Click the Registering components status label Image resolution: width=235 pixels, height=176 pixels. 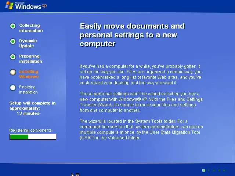click(30, 131)
